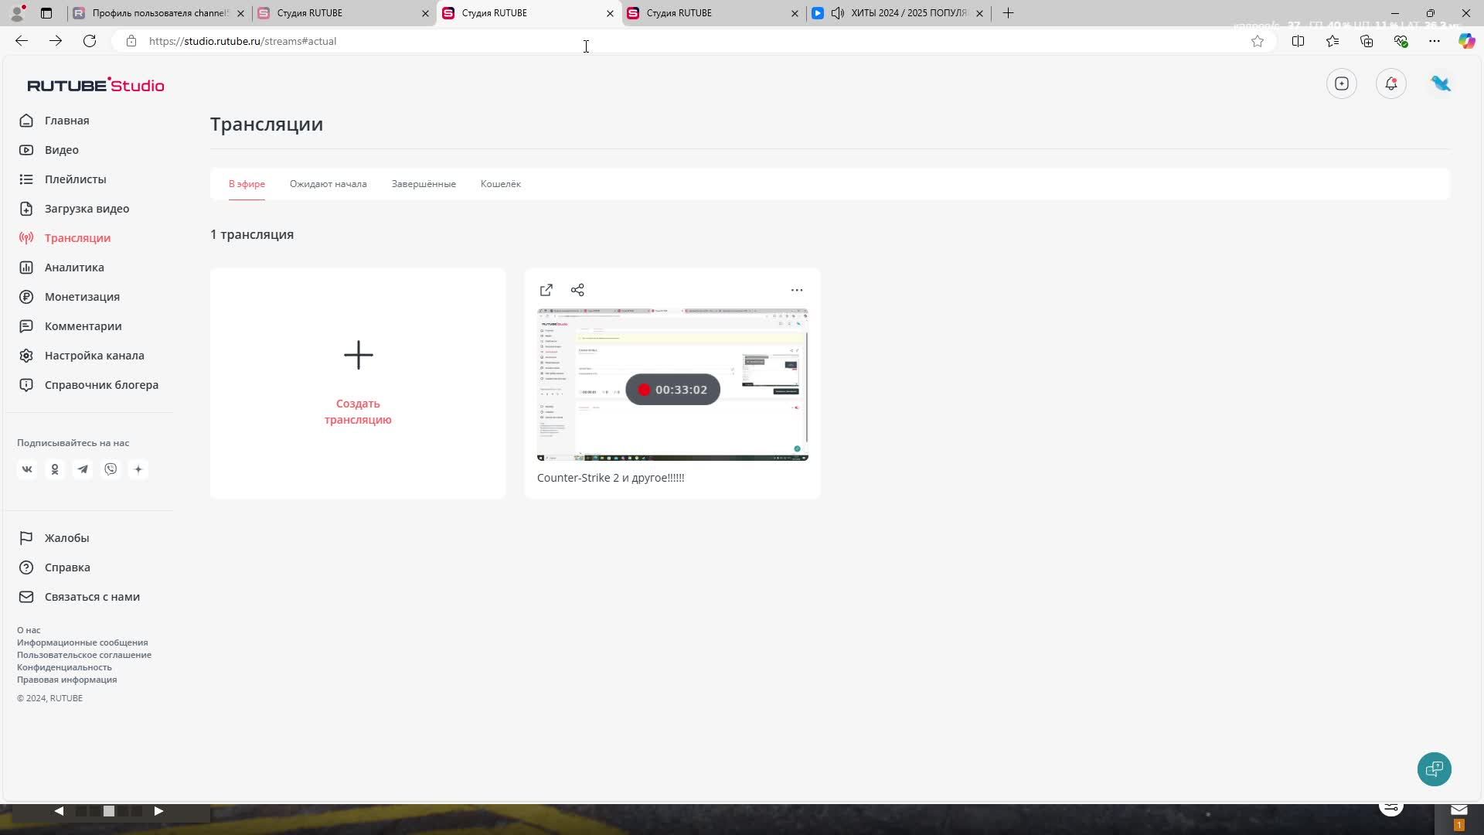Open the Dzen star social icon
This screenshot has height=835, width=1484.
coord(138,469)
